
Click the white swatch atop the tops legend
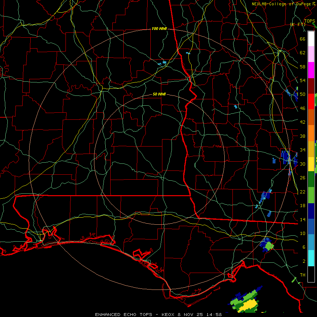[x=311, y=39]
